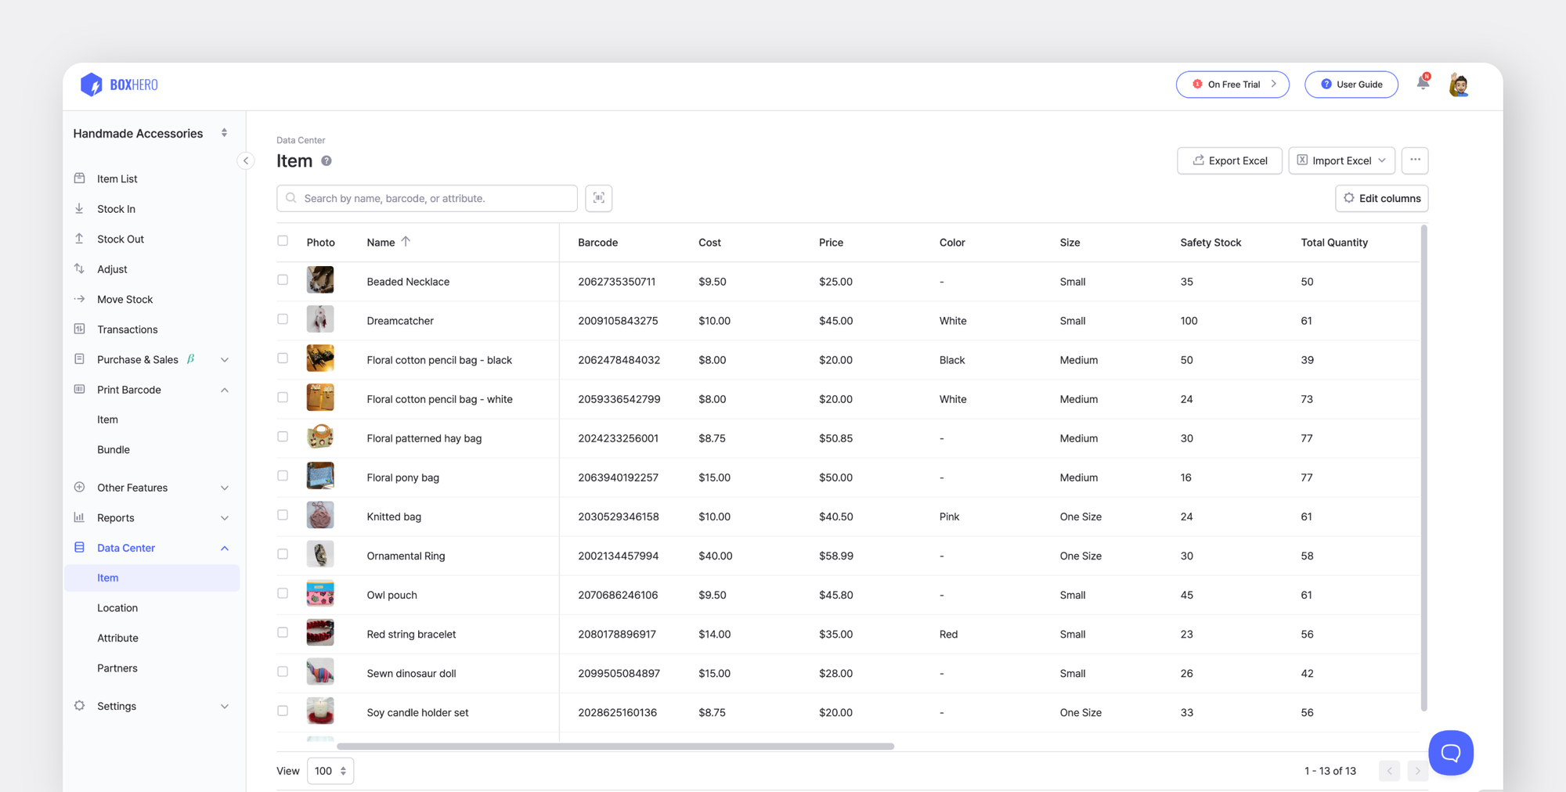Click the Move Stock arrow icon
The image size is (1566, 792).
(x=80, y=299)
